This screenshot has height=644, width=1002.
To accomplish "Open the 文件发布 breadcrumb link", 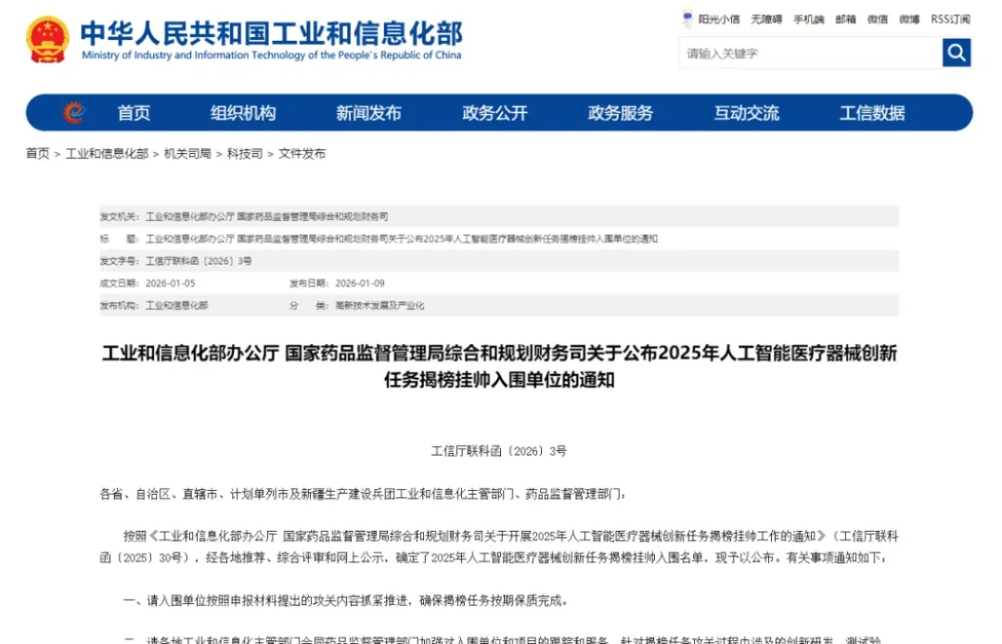I will point(302,153).
